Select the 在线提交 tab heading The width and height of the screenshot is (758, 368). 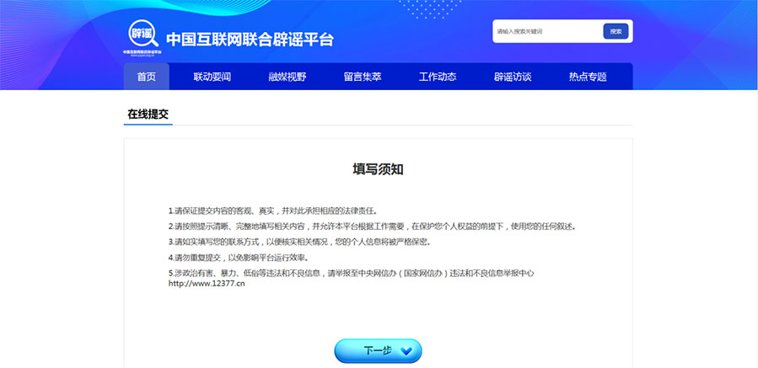coord(148,114)
